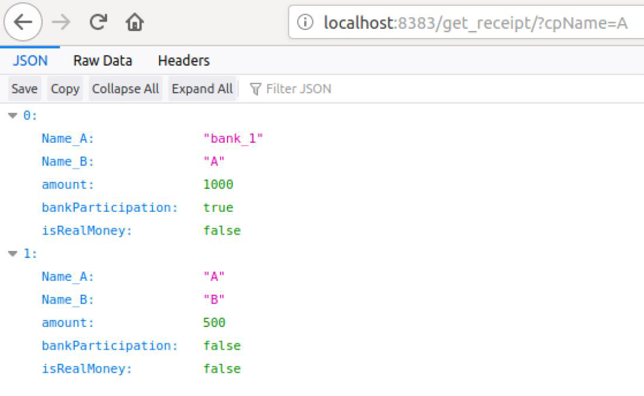Open the home page icon
This screenshot has height=396, width=644.
pyautogui.click(x=135, y=22)
